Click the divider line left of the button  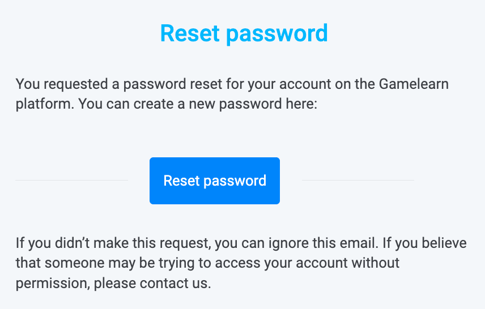[72, 180]
